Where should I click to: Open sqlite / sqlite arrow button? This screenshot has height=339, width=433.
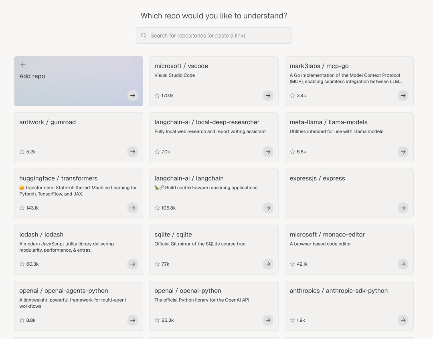click(268, 264)
